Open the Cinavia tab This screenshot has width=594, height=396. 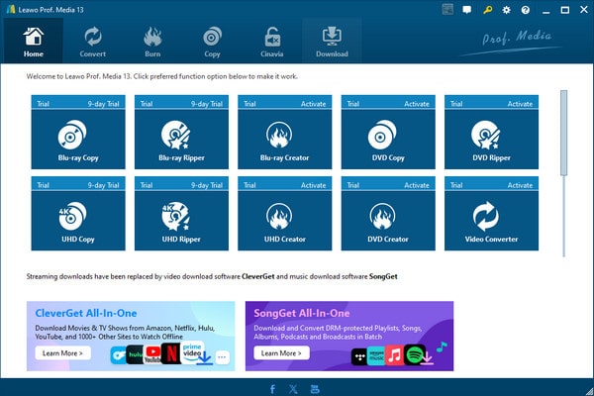click(272, 41)
